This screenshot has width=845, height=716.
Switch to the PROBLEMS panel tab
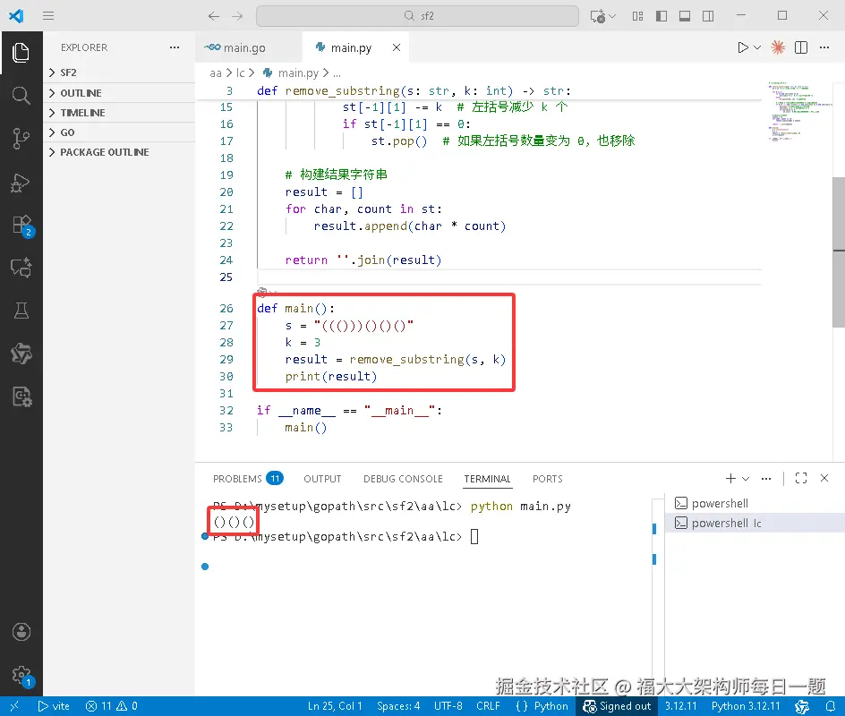click(x=248, y=479)
